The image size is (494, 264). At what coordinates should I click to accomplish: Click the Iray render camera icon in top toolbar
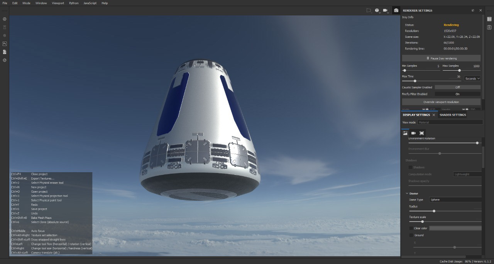[396, 10]
